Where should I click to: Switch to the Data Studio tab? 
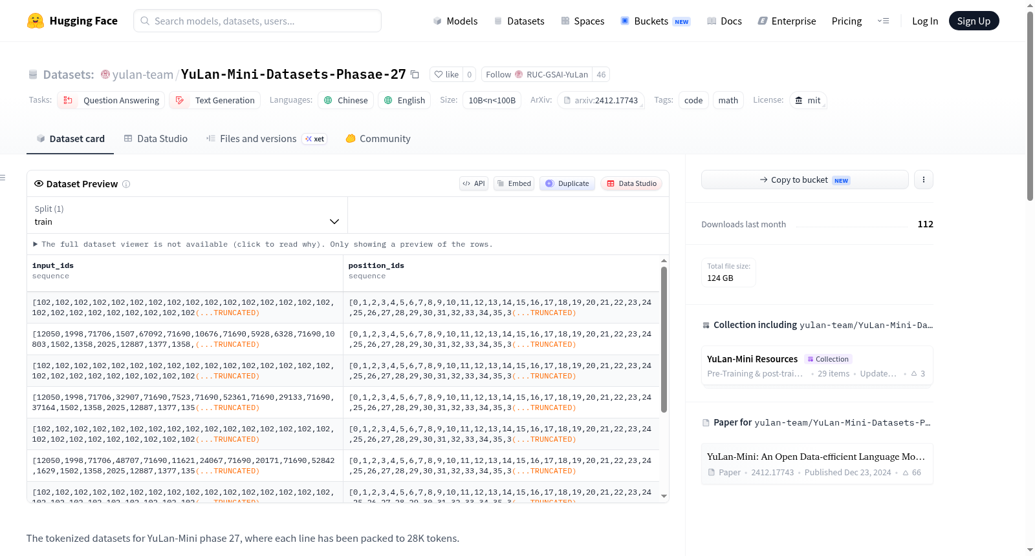pyautogui.click(x=155, y=139)
